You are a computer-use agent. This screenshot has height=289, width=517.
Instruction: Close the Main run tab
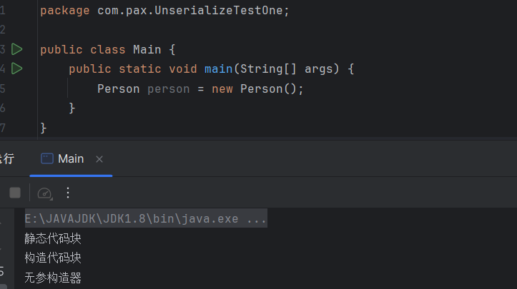(99, 159)
